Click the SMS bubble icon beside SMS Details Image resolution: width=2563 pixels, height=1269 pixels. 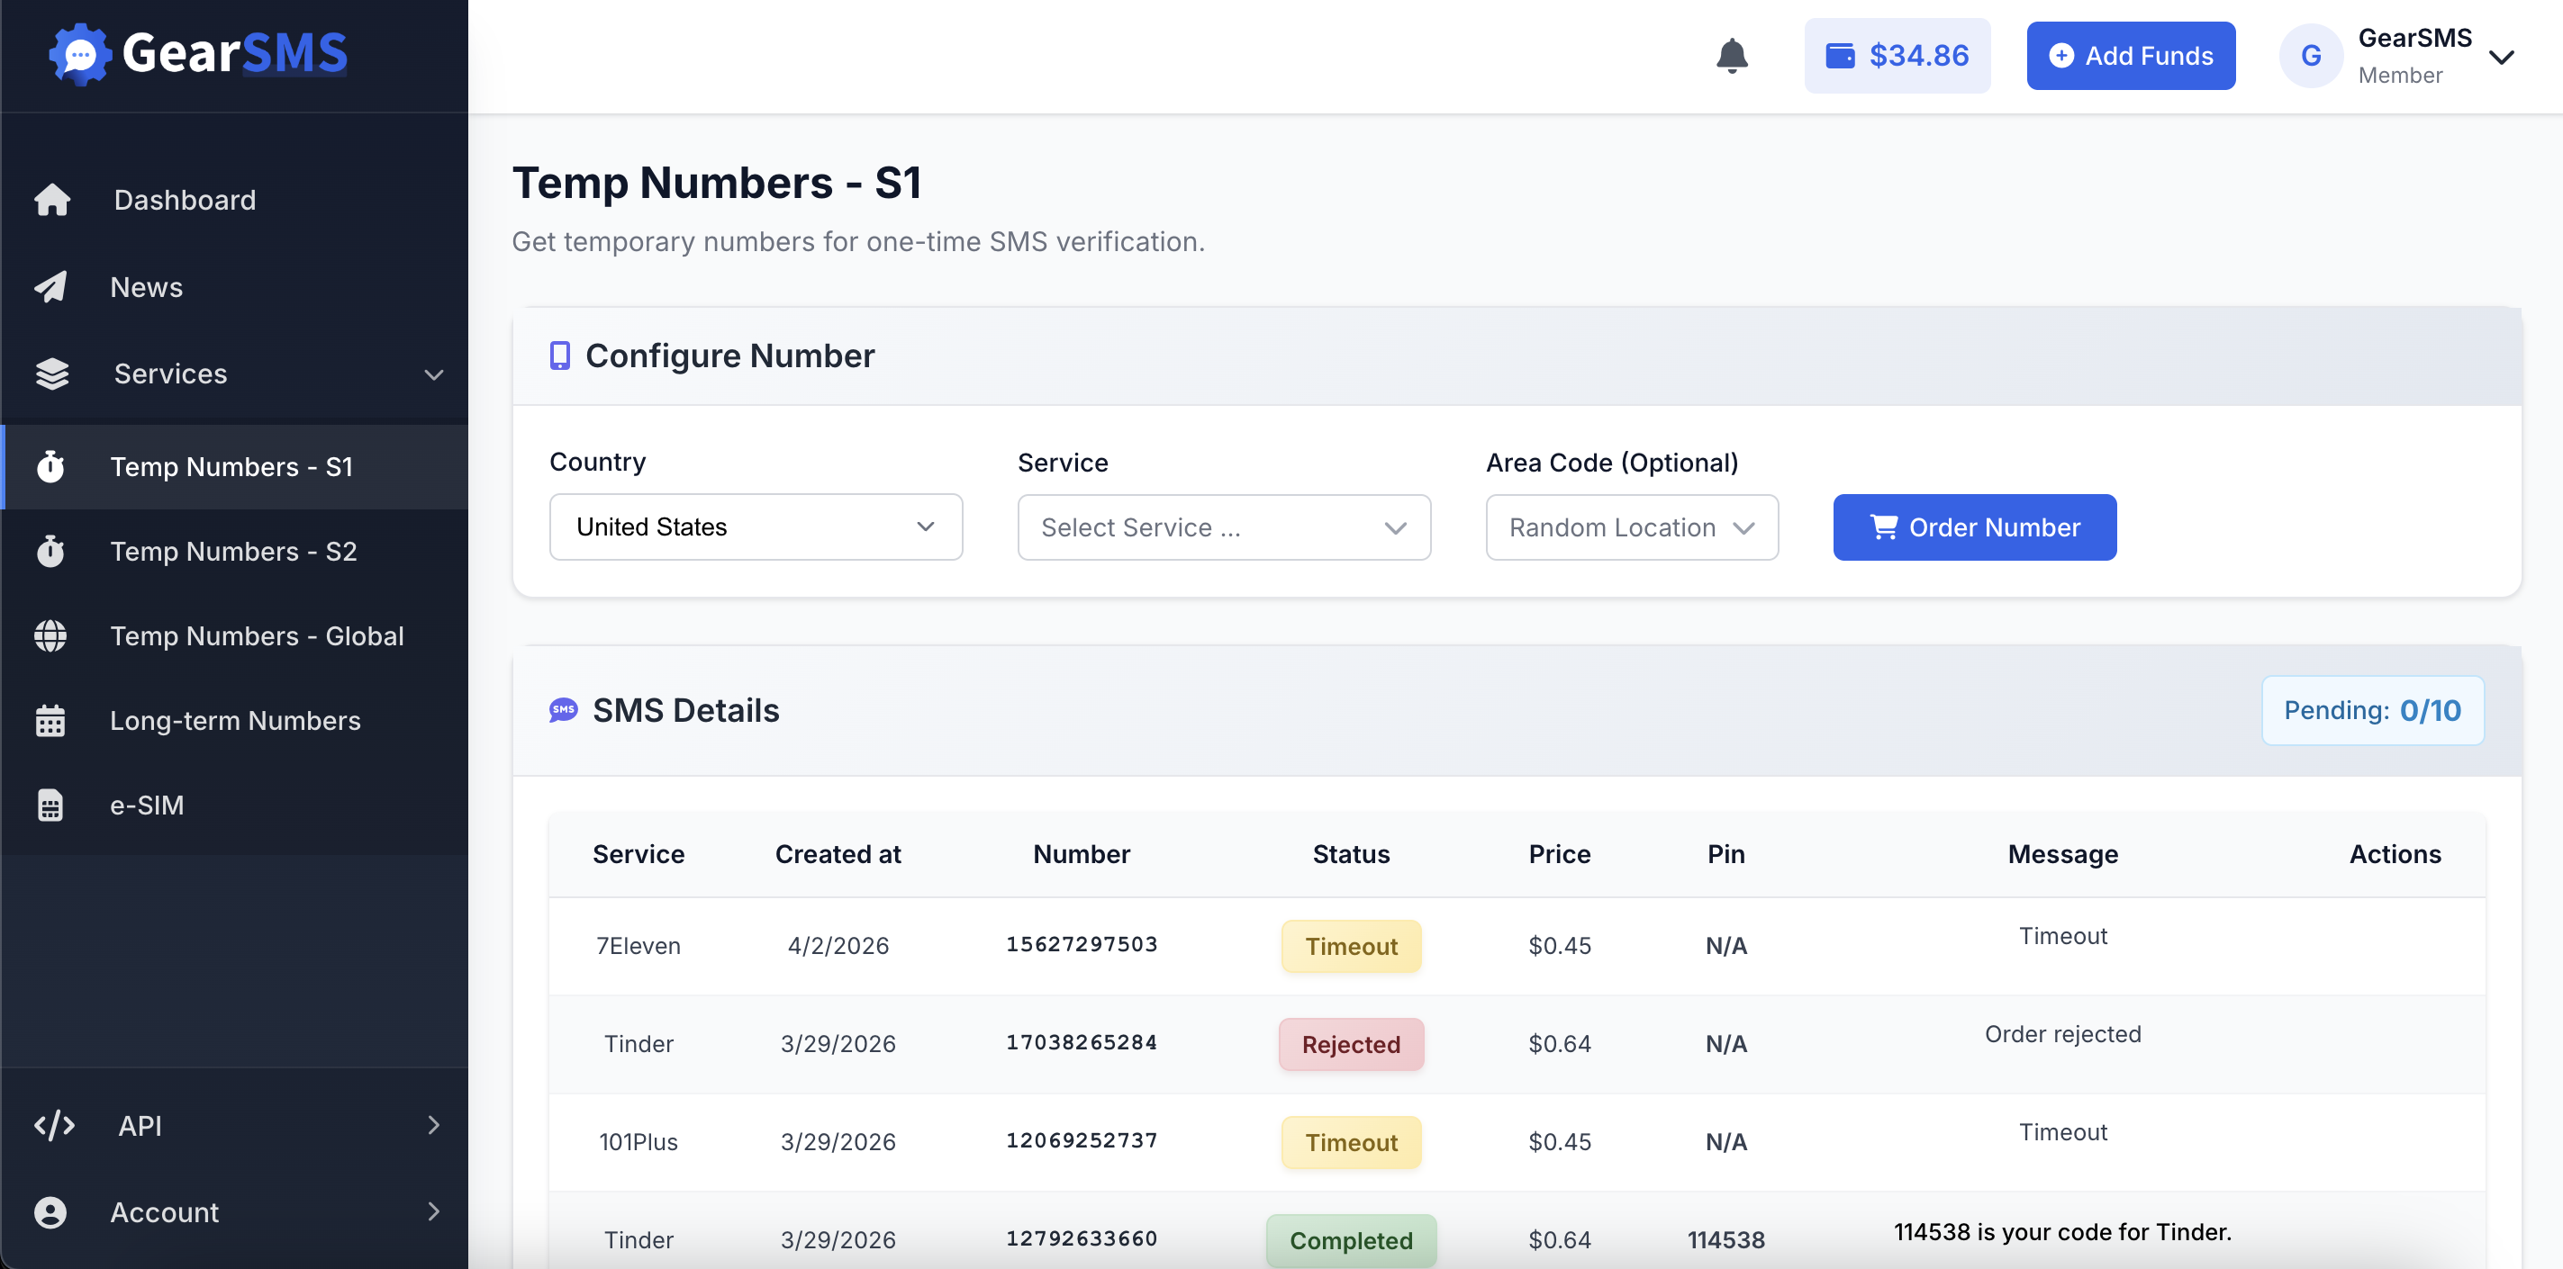pos(563,710)
